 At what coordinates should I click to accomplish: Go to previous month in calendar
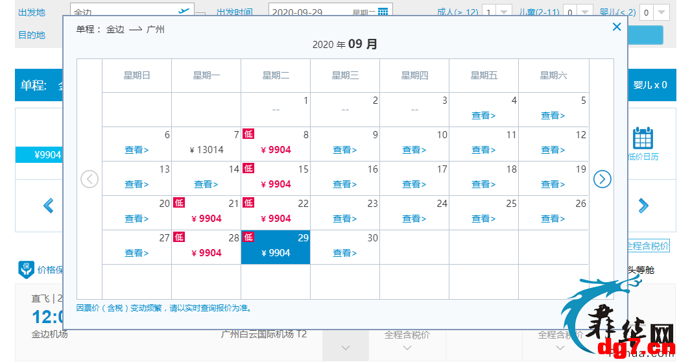point(89,179)
